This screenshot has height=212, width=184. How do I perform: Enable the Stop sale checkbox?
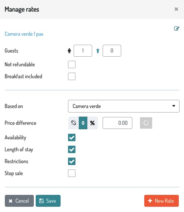click(72, 173)
